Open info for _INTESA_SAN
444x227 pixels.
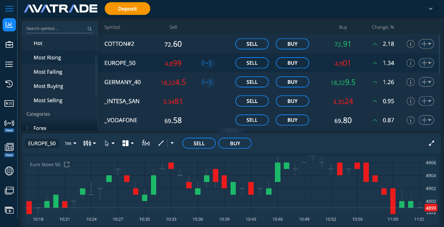click(410, 101)
